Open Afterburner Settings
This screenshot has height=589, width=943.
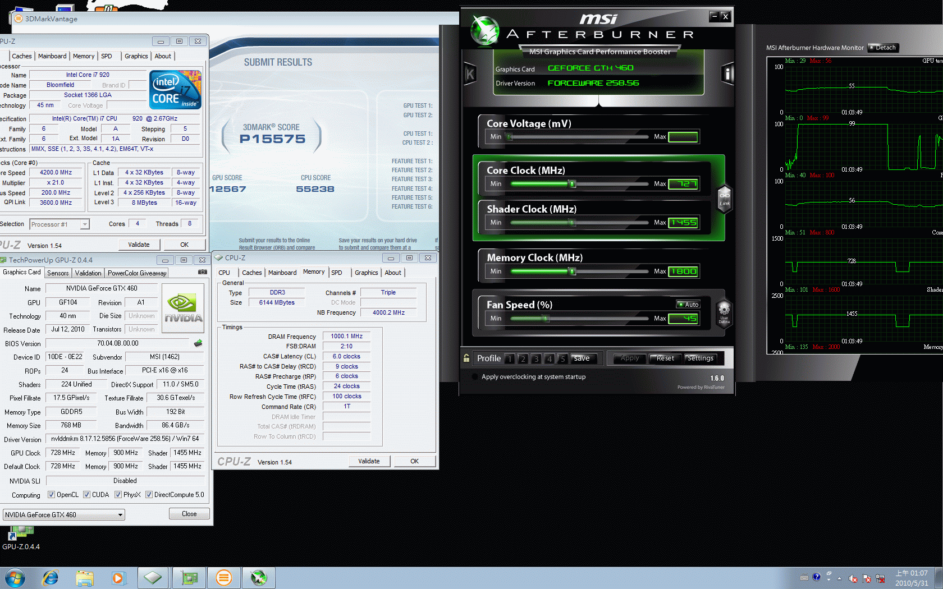701,358
